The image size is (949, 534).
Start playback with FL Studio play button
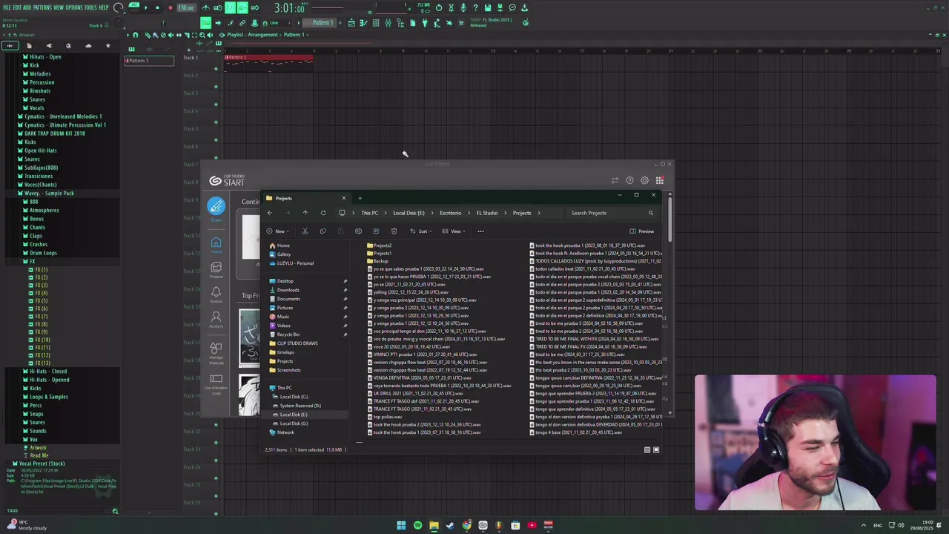[145, 7]
